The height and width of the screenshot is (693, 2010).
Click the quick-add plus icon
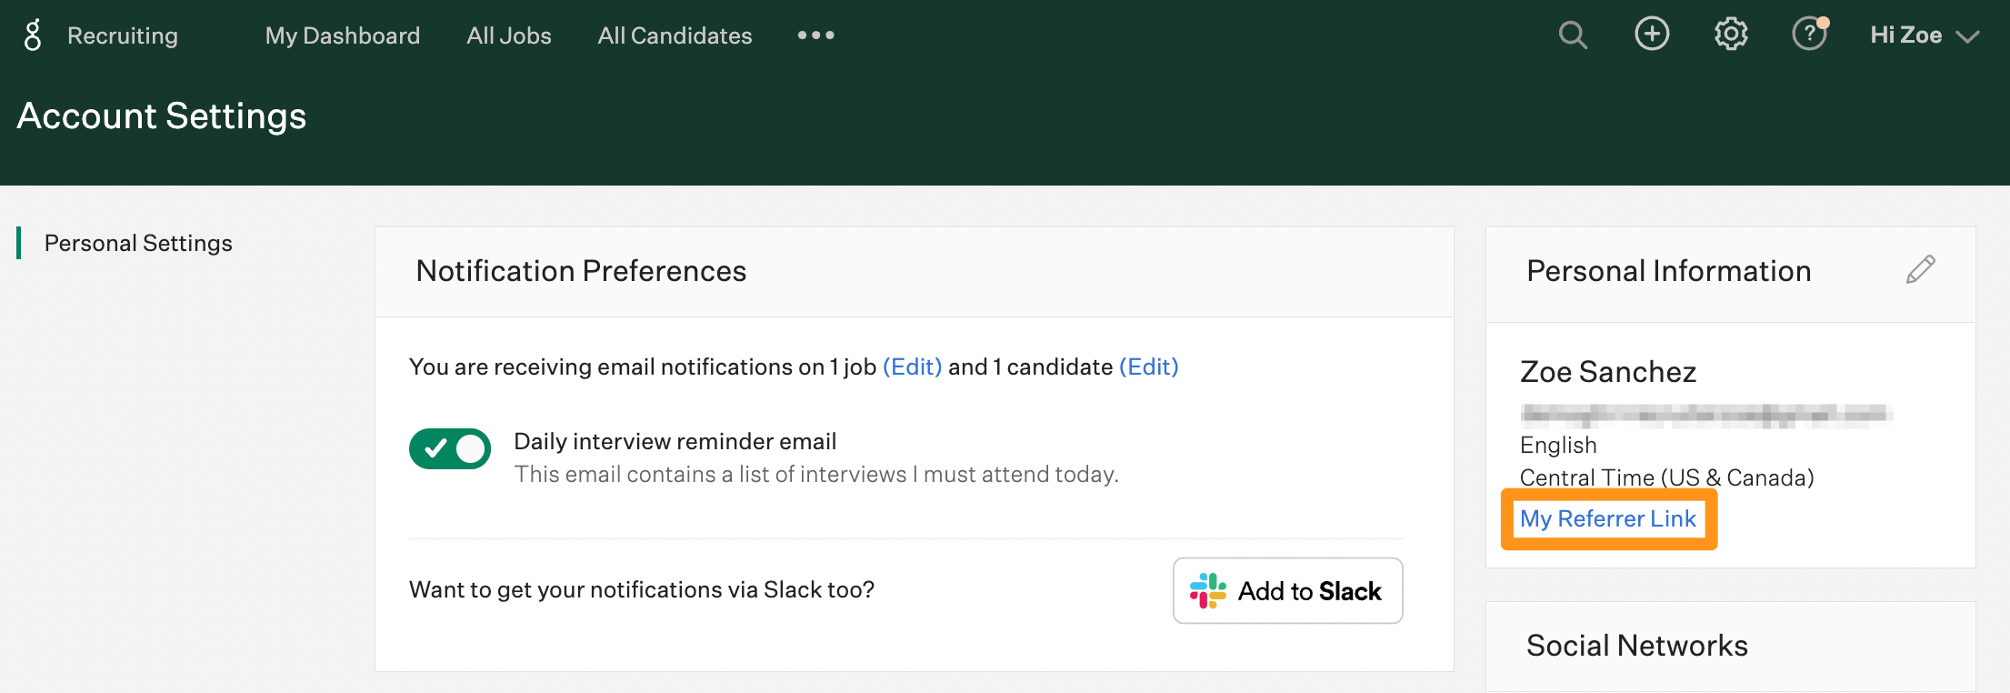pyautogui.click(x=1652, y=33)
